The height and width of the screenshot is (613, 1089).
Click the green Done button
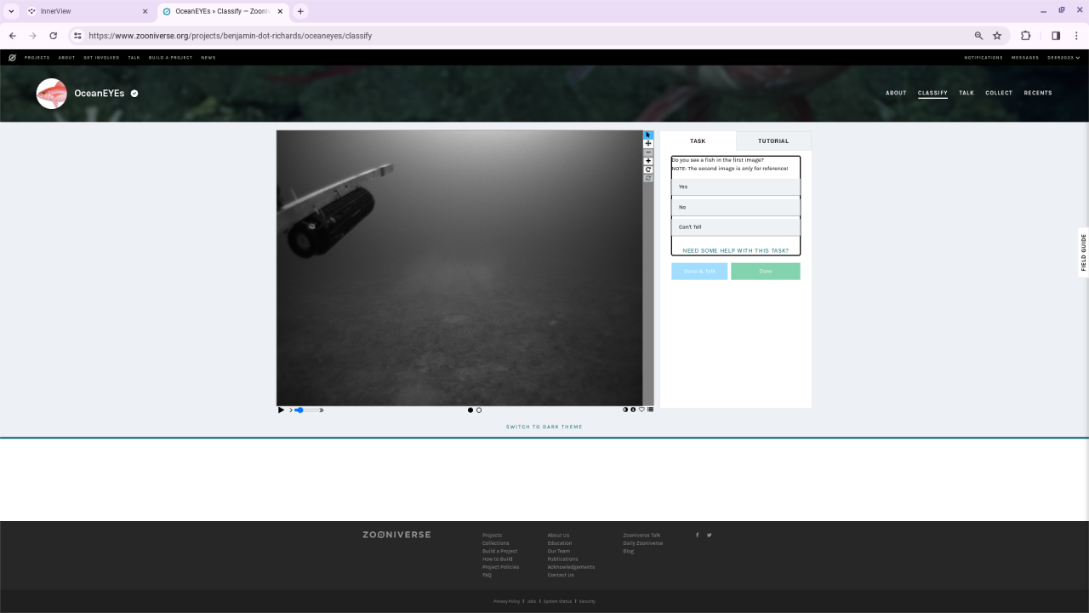766,272
